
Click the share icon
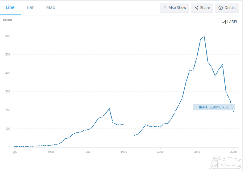(x=196, y=8)
